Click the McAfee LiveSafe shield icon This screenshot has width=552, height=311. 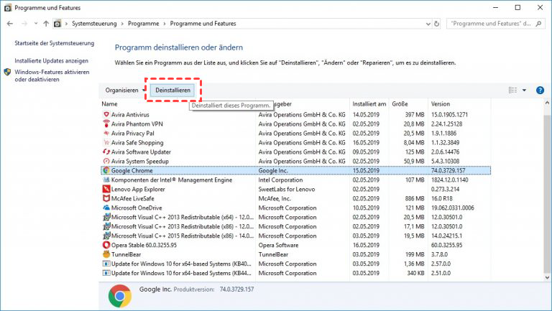(106, 198)
